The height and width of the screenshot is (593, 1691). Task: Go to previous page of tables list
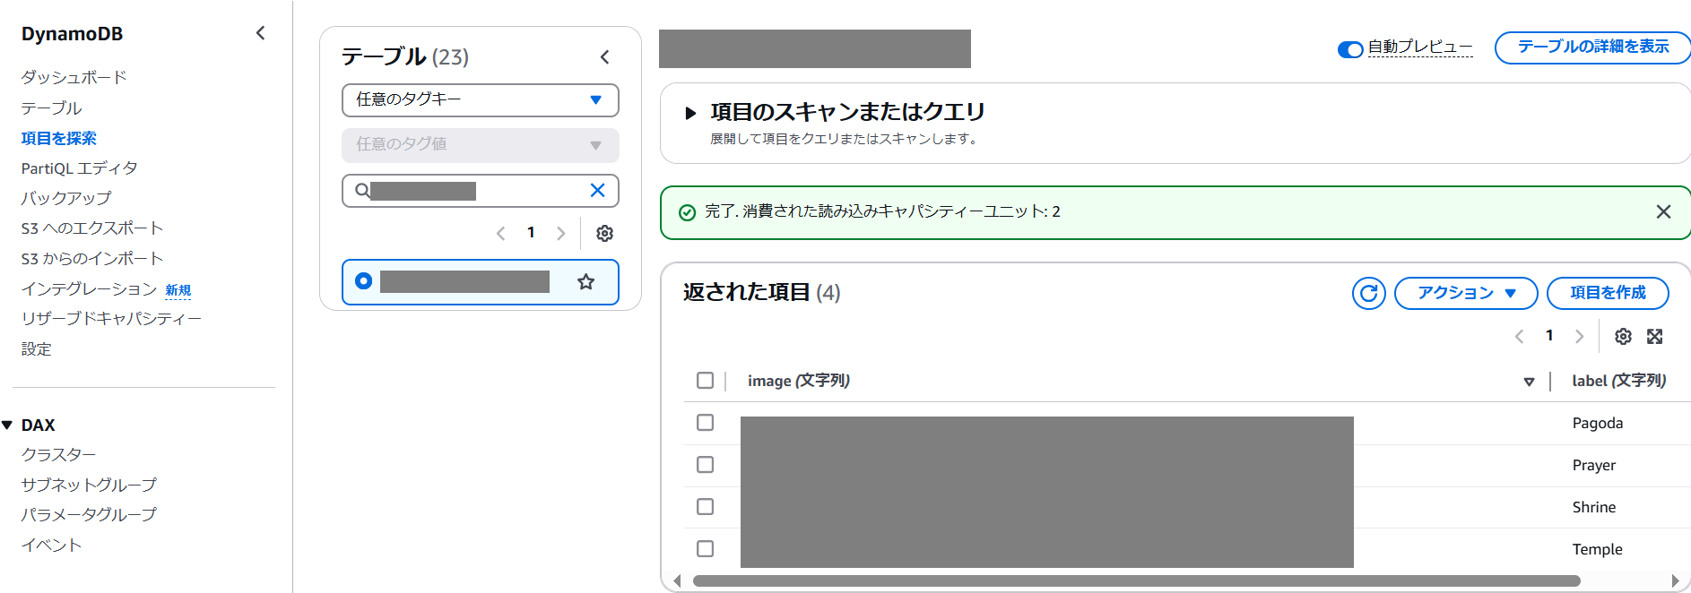500,233
